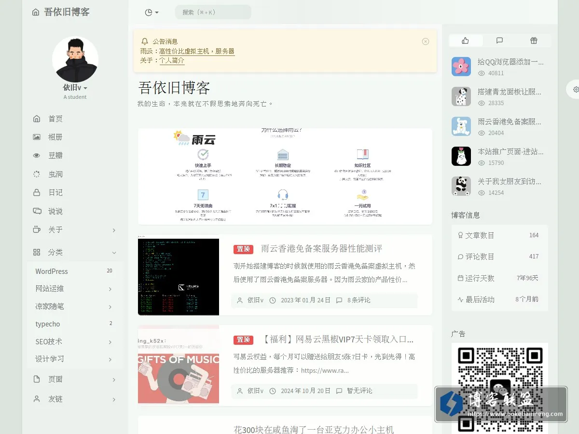
Task: Click the 文章数目 count value 164
Action: tap(534, 235)
